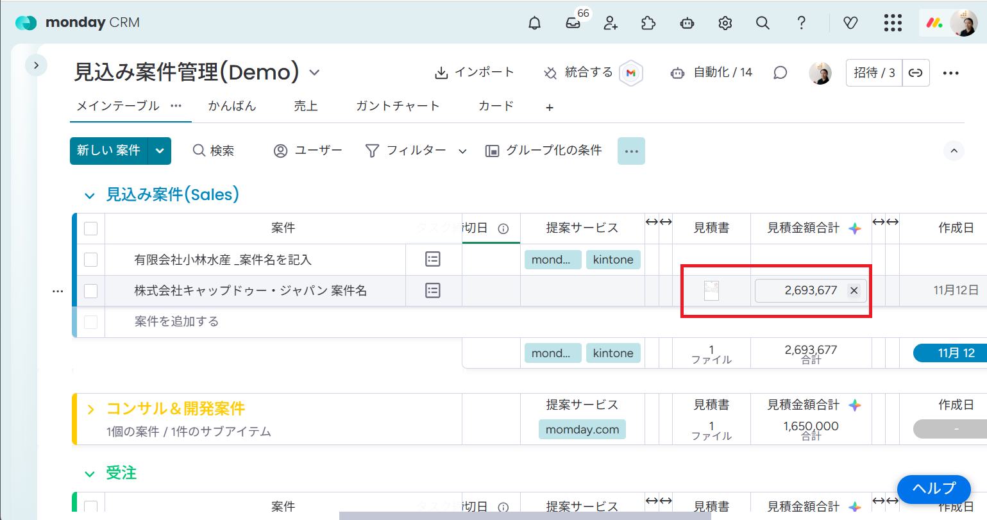Open the 見積書 file thumbnail
The height and width of the screenshot is (520, 987).
click(711, 290)
